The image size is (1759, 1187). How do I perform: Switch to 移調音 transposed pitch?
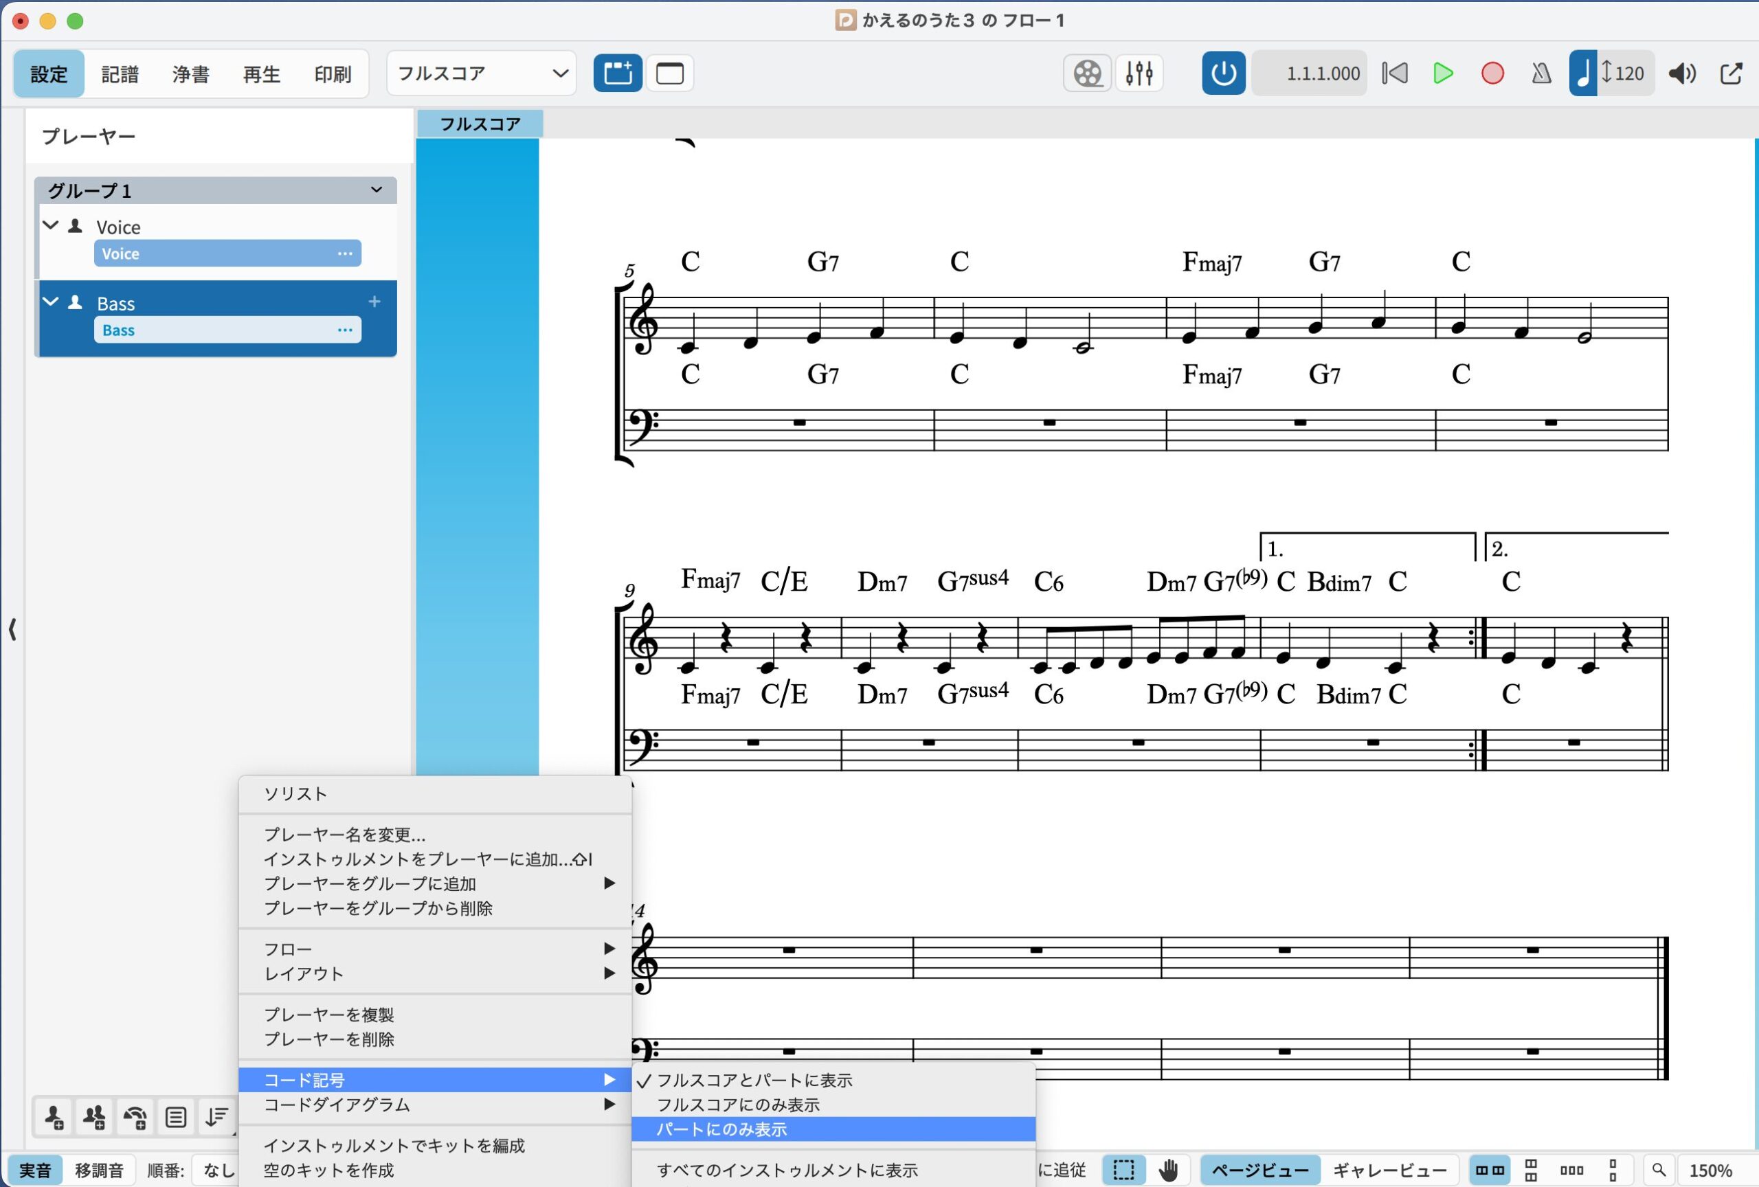coord(99,1171)
